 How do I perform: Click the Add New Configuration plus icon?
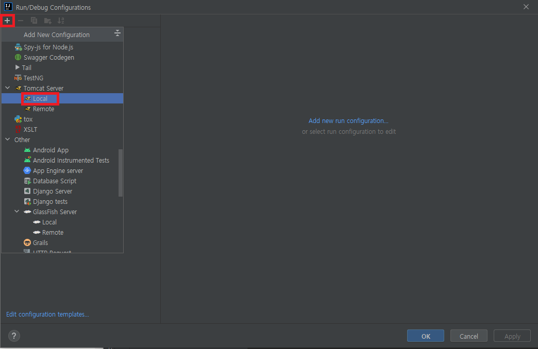tap(7, 21)
